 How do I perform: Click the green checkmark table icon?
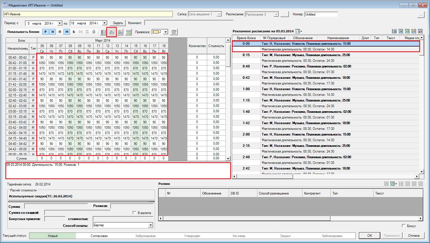[129, 32]
